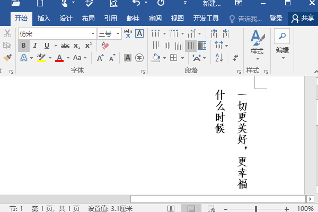
Task: Click the Grow Font size icon
Action: 99,57
